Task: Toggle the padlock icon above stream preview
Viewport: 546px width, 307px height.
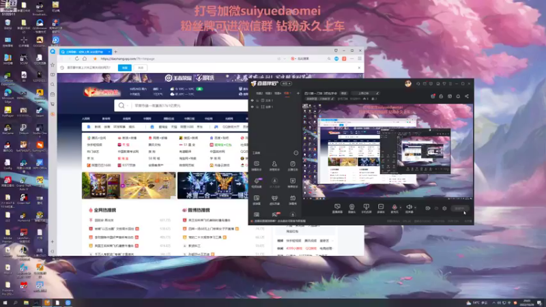Action: (441, 96)
